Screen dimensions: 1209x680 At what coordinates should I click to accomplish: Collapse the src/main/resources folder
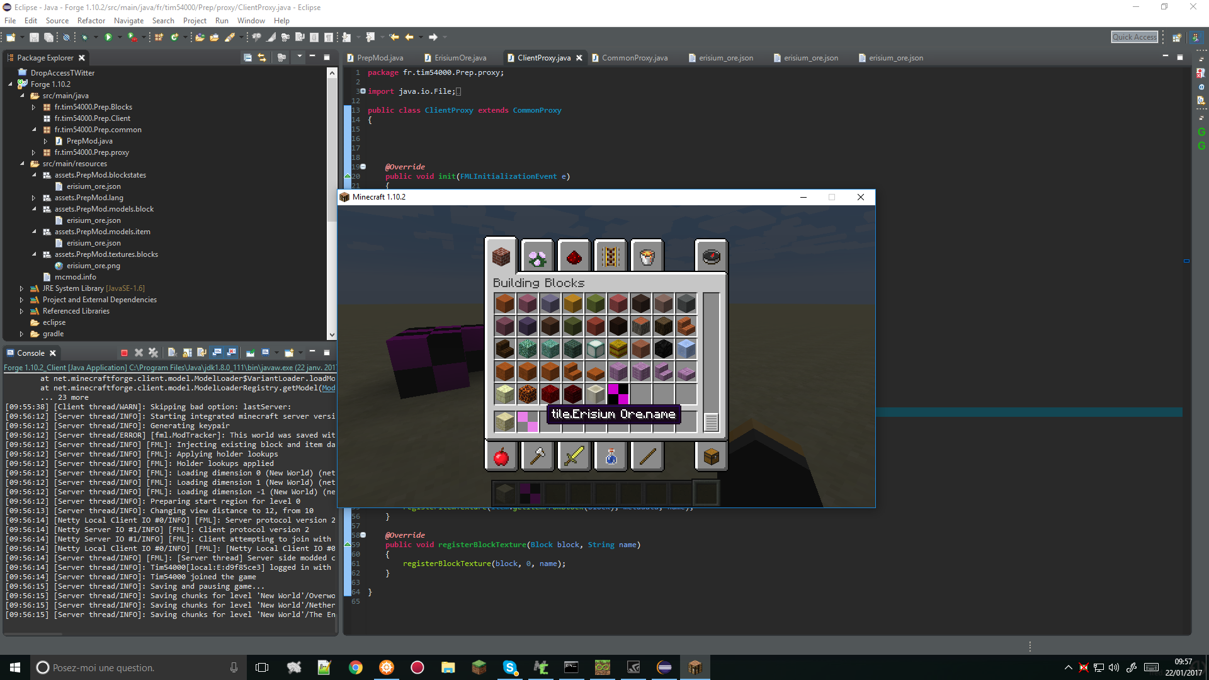coord(22,164)
